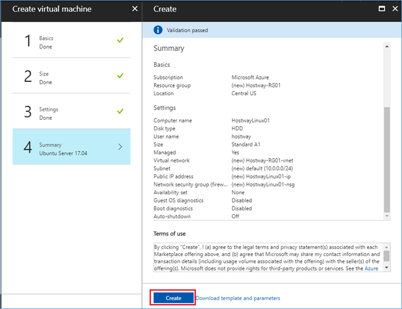Viewport: 402px width, 309px height.
Task: Select step 2 Size
Action: coord(71,76)
